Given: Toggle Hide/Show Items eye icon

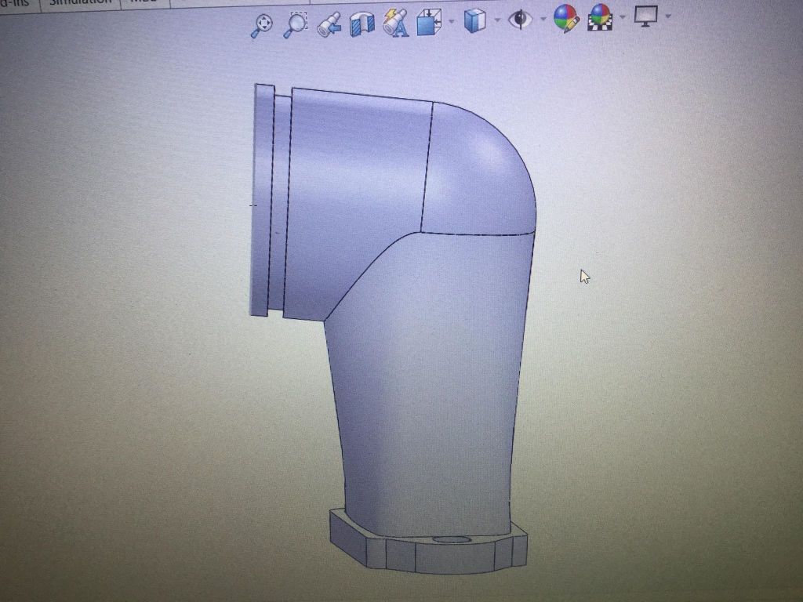Looking at the screenshot, I should [x=519, y=19].
